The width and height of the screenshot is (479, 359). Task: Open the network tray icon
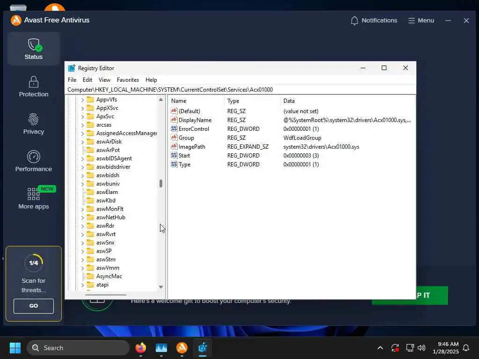pos(410,348)
